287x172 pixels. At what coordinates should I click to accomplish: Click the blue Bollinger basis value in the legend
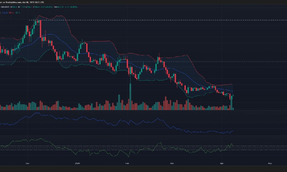tap(5, 13)
